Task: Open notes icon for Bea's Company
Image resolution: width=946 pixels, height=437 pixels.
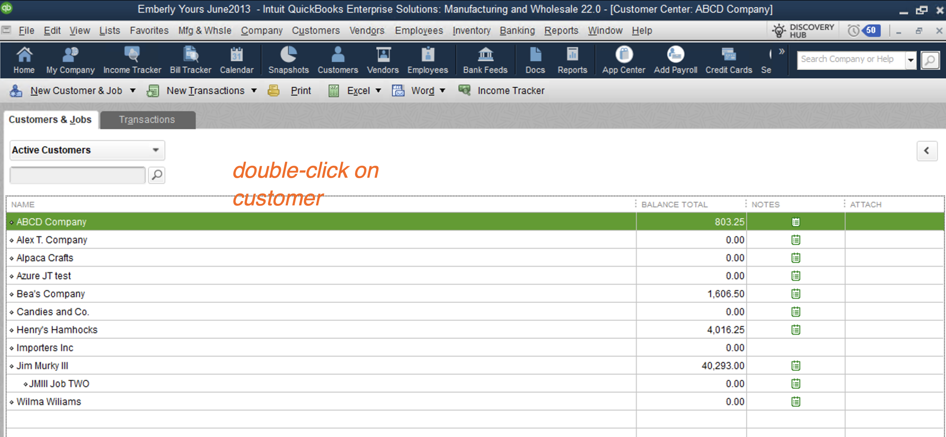Action: (795, 294)
